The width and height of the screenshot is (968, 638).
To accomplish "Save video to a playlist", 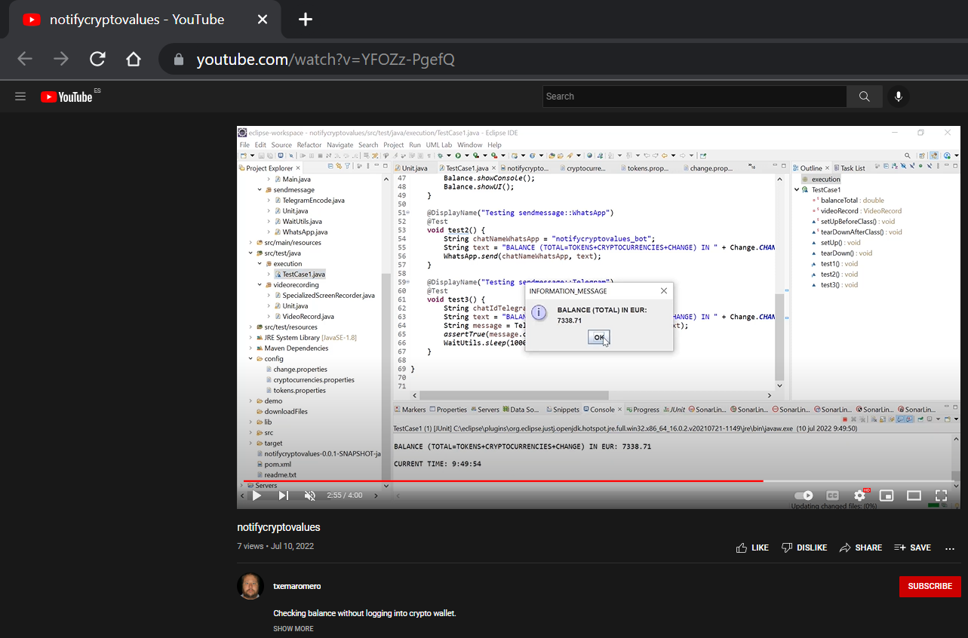I will [912, 548].
